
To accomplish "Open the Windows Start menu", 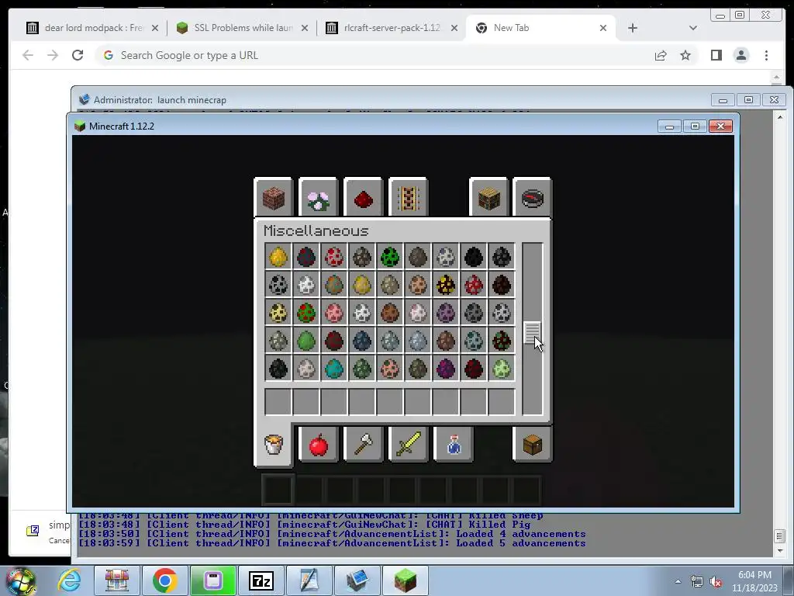I will pyautogui.click(x=20, y=580).
